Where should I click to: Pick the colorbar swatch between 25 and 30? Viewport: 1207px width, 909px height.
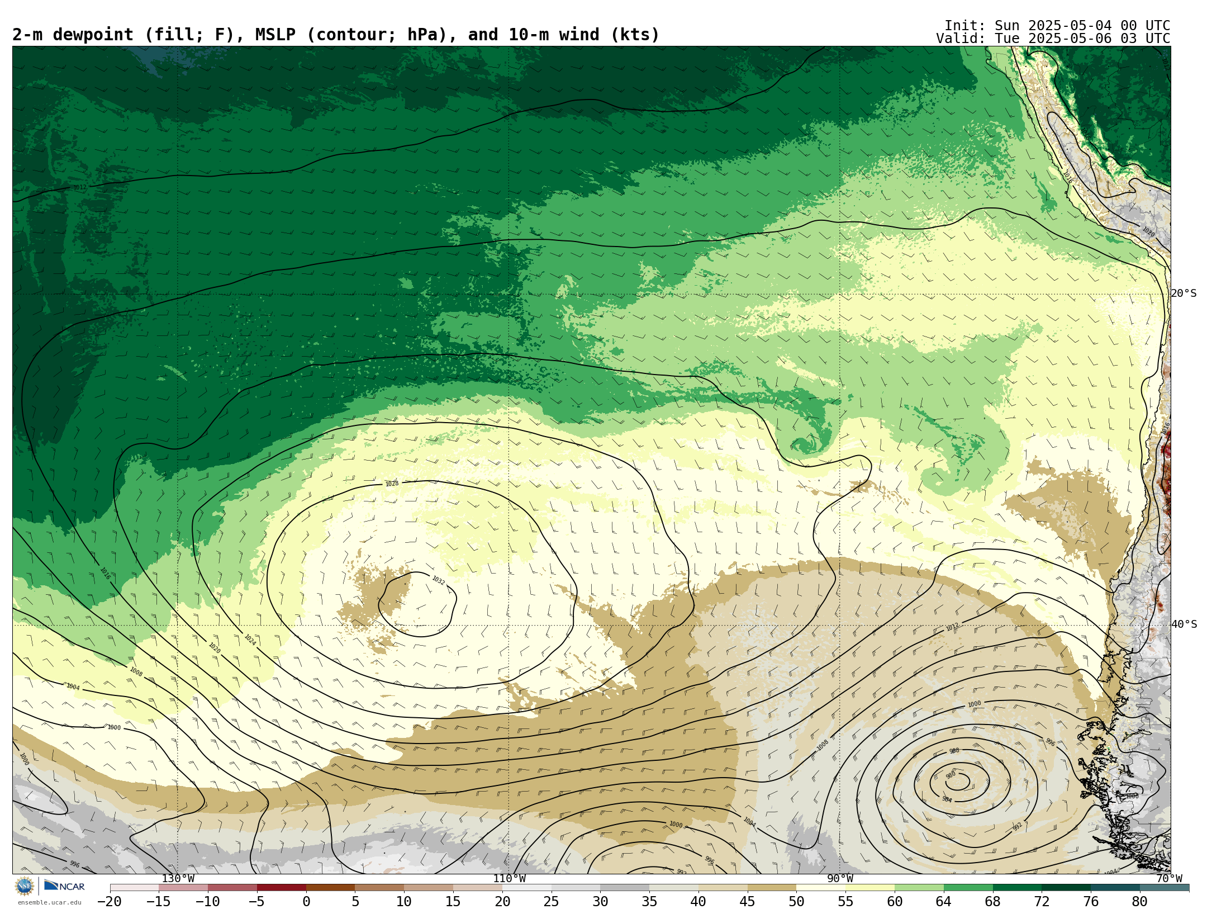576,888
